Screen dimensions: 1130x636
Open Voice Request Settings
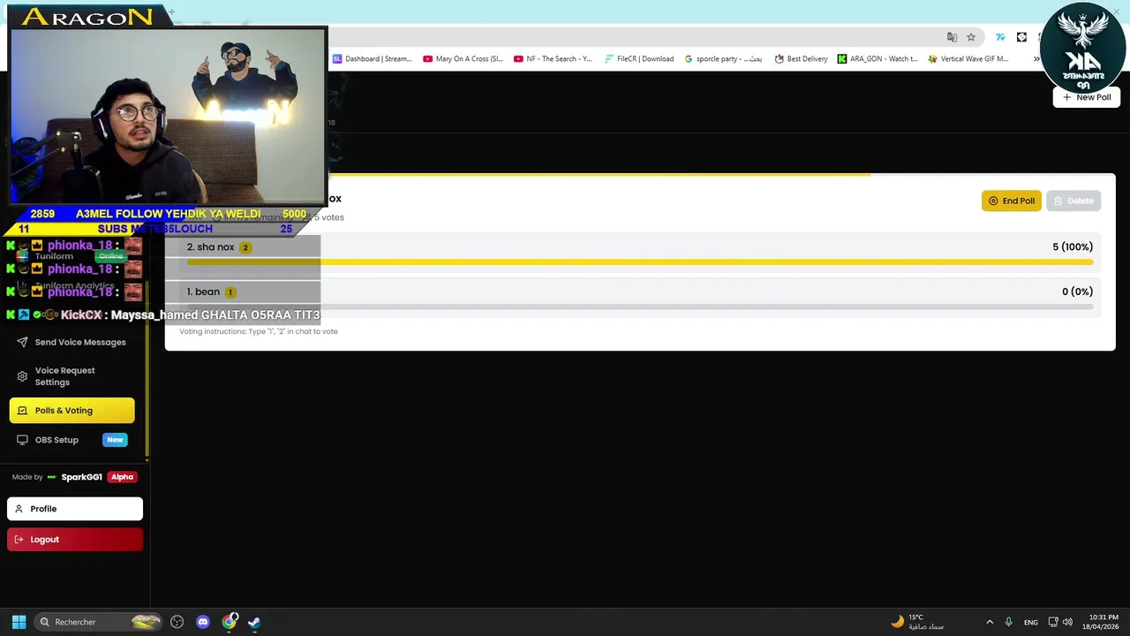[72, 376]
